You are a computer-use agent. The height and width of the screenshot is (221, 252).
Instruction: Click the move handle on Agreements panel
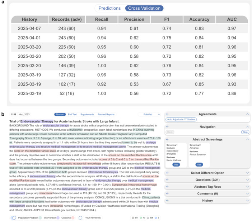[167, 114]
